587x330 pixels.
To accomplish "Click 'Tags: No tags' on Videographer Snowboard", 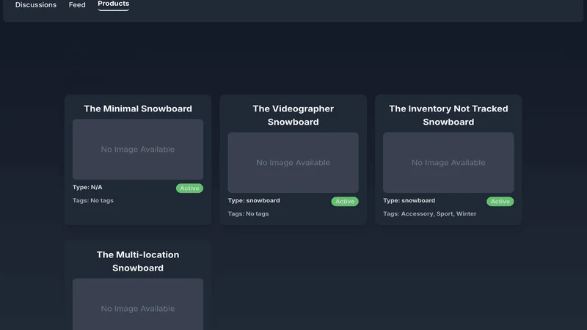I will click(x=248, y=213).
